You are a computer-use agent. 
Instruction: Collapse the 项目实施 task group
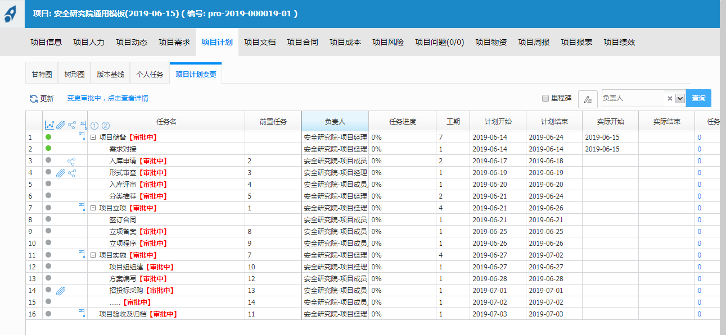pos(93,255)
